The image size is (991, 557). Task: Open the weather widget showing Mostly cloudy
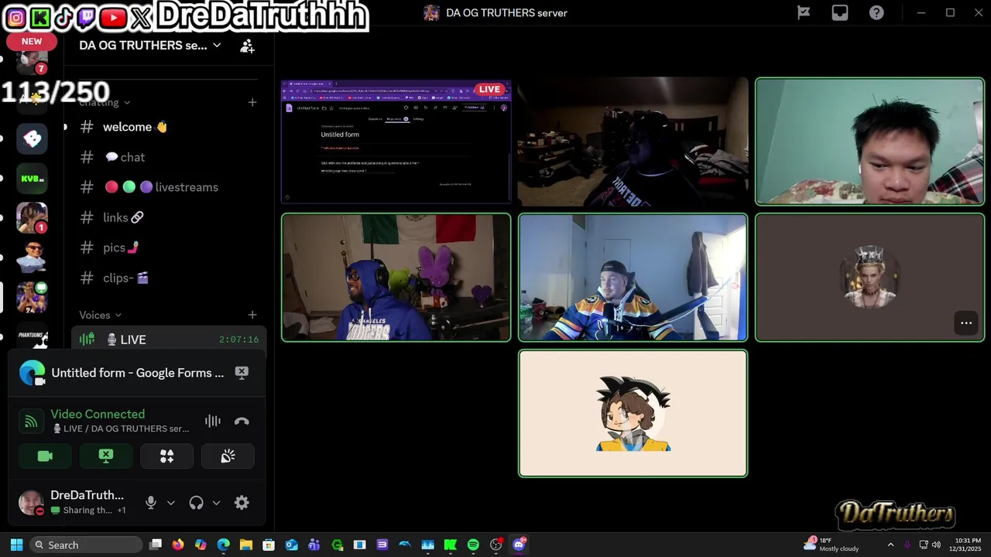click(x=832, y=545)
